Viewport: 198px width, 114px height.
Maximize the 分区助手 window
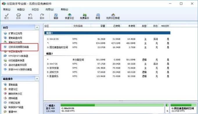181,3
